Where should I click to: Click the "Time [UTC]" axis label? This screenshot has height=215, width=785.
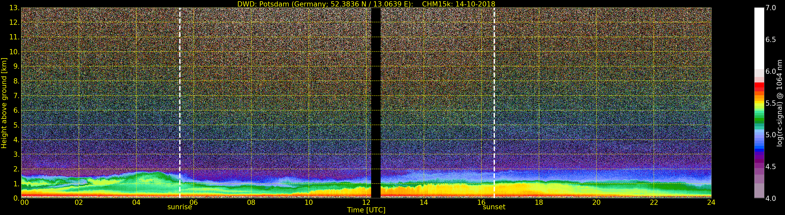point(366,210)
